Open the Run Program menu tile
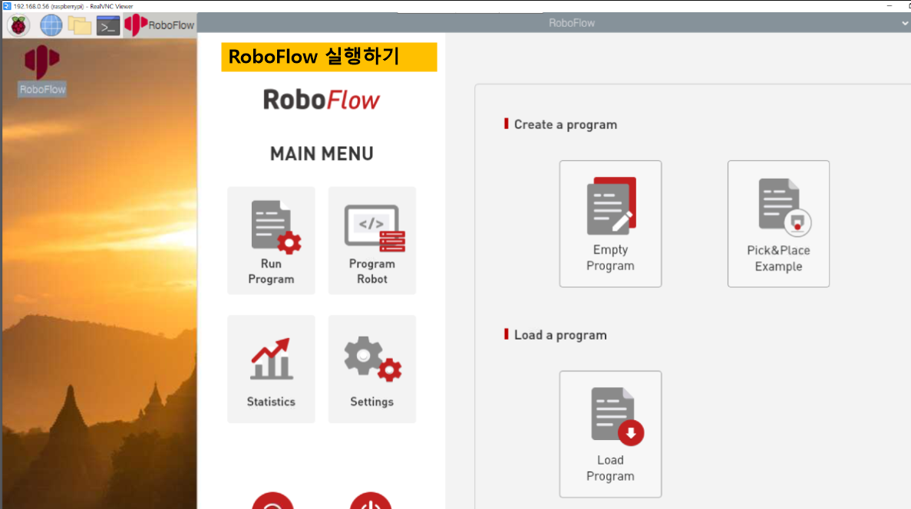 (x=272, y=240)
